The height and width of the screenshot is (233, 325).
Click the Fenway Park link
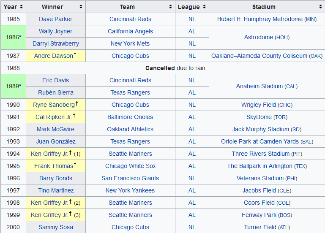coord(259,215)
